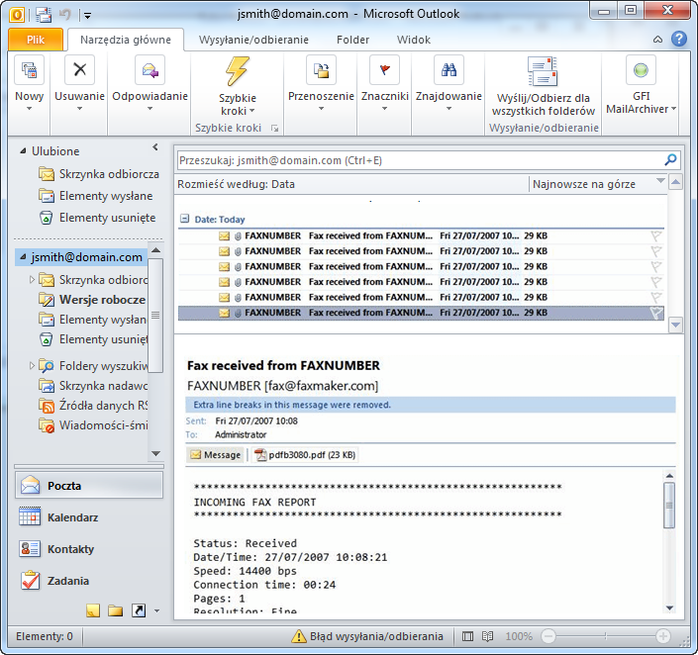Click the Przenoszenie move icon
Screen dimensions: 698x655
click(x=321, y=70)
